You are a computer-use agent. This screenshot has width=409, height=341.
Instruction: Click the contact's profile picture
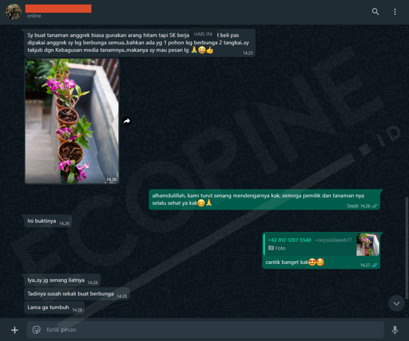(x=13, y=12)
